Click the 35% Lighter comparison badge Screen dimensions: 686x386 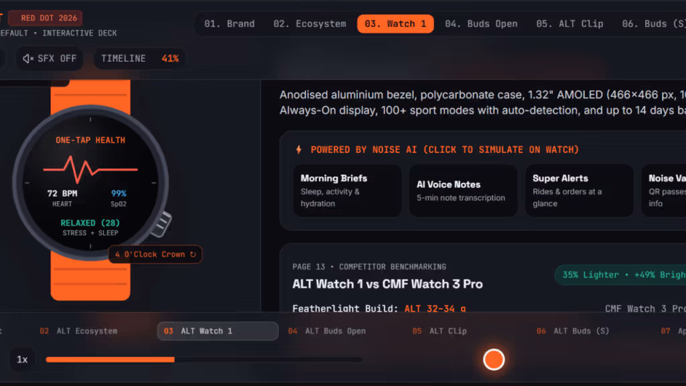621,275
